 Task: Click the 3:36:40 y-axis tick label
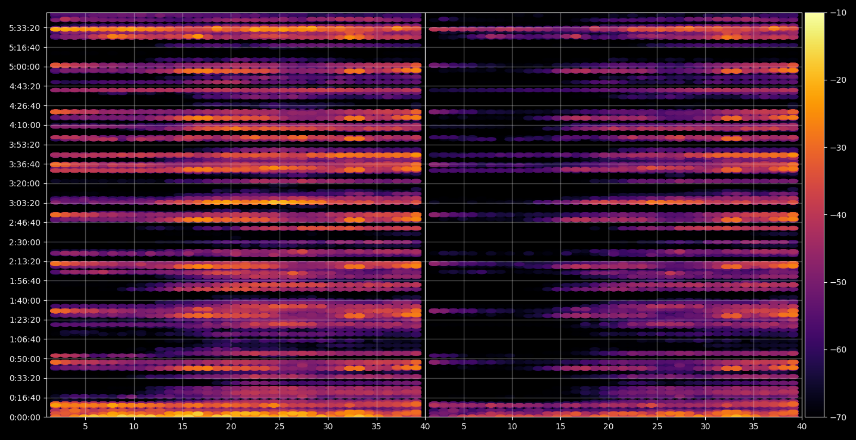click(26, 164)
